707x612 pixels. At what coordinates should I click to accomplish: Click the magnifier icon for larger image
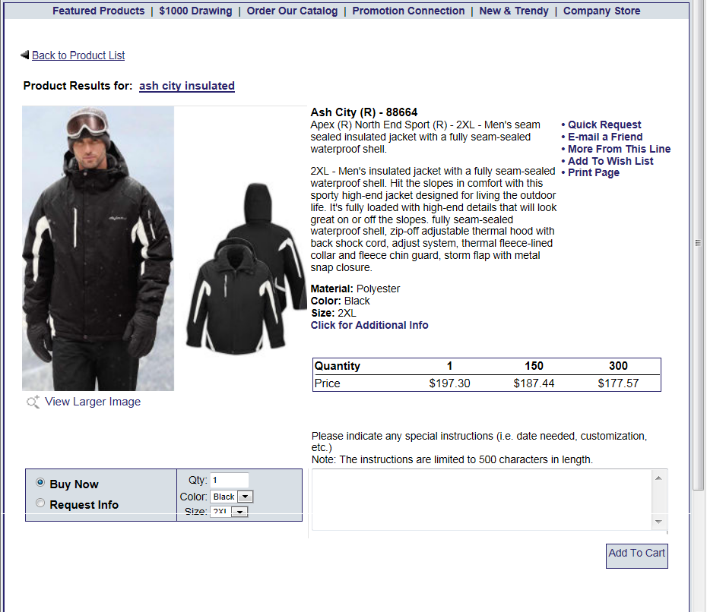tap(33, 402)
